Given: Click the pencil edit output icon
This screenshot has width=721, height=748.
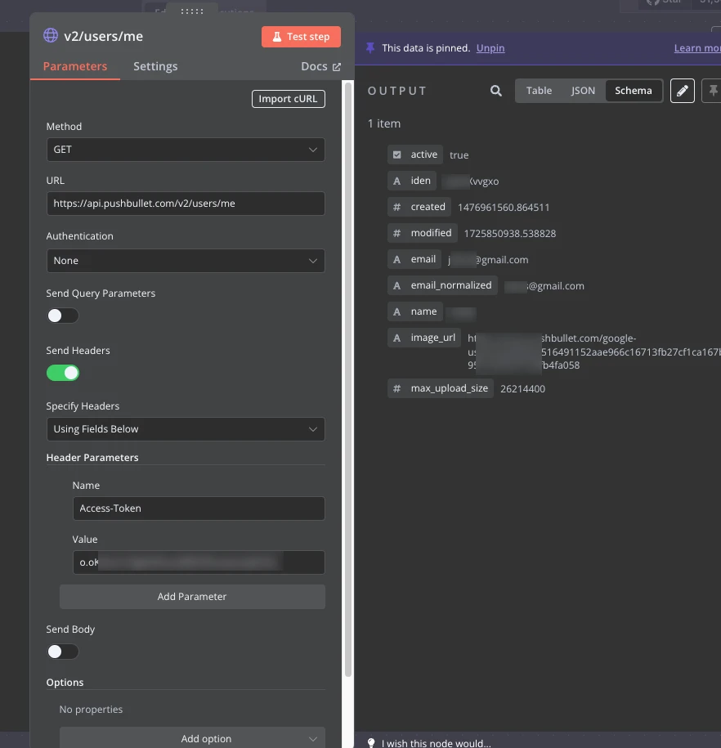Looking at the screenshot, I should tap(682, 91).
